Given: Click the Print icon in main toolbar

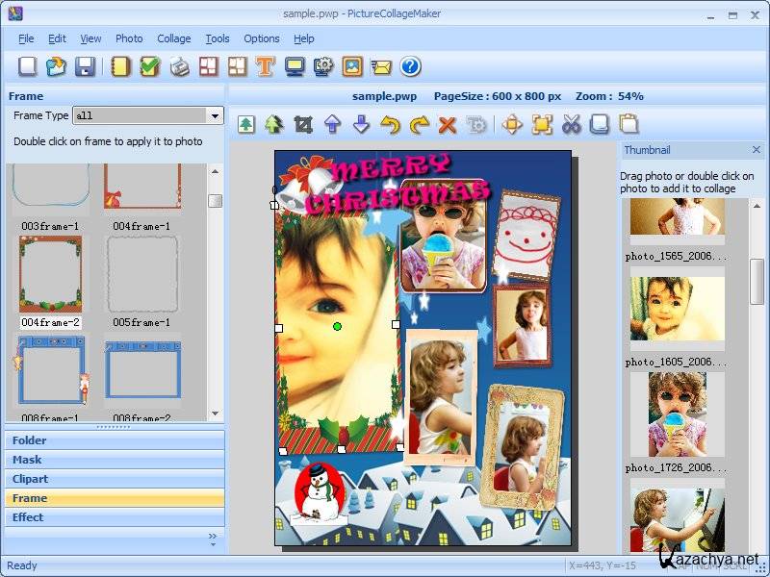Looking at the screenshot, I should pos(179,66).
